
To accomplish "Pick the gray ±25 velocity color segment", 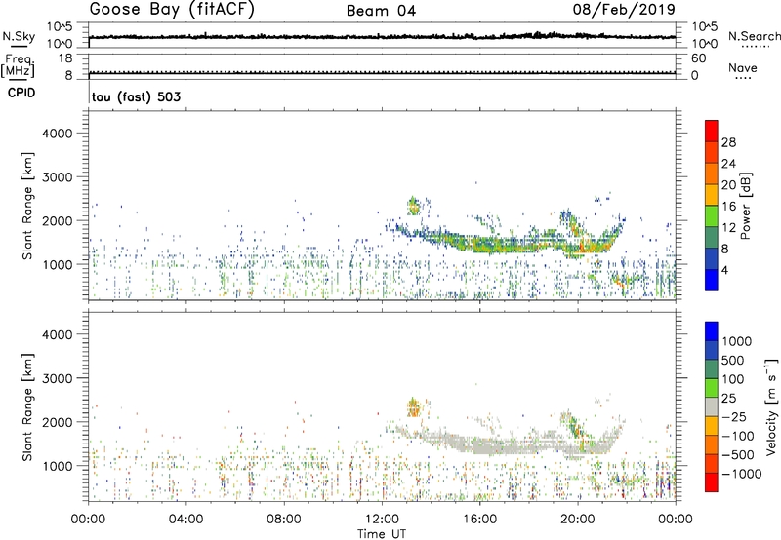I will (712, 407).
